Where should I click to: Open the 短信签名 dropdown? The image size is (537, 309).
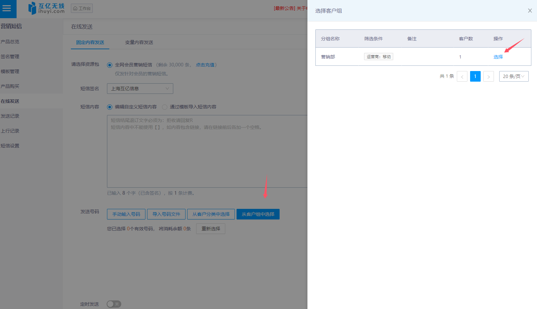pos(140,89)
